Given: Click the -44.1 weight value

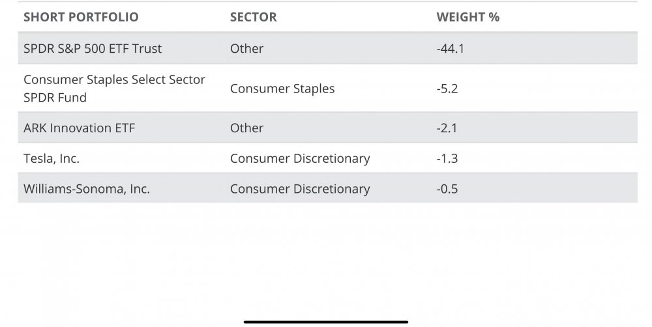Looking at the screenshot, I should coord(450,48).
